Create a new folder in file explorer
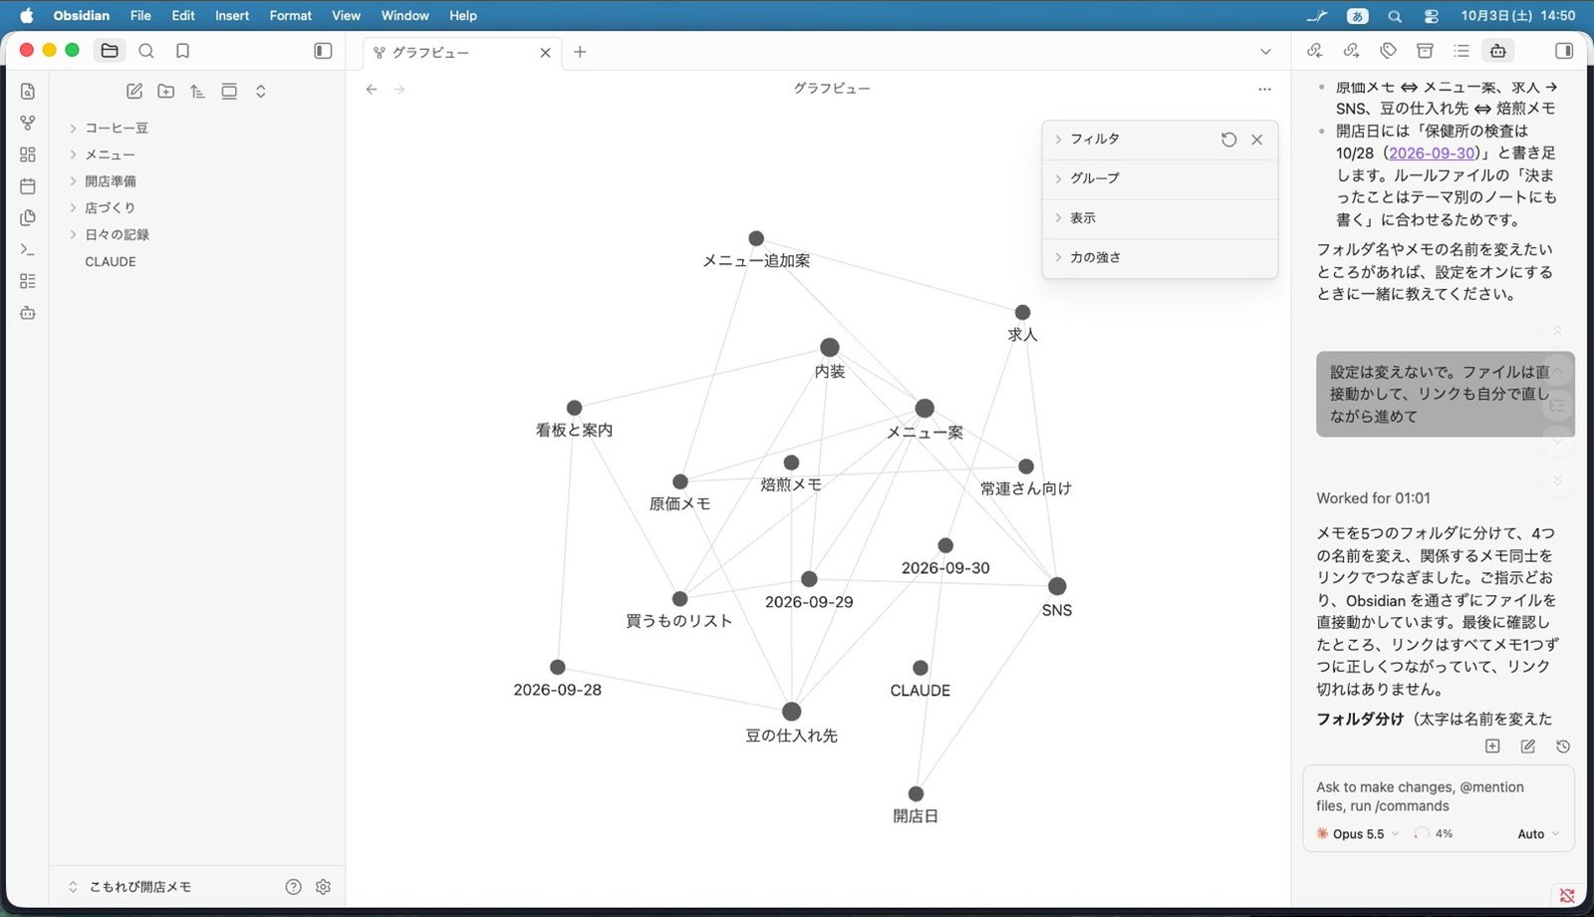Screen dimensions: 1594x917 (166, 92)
